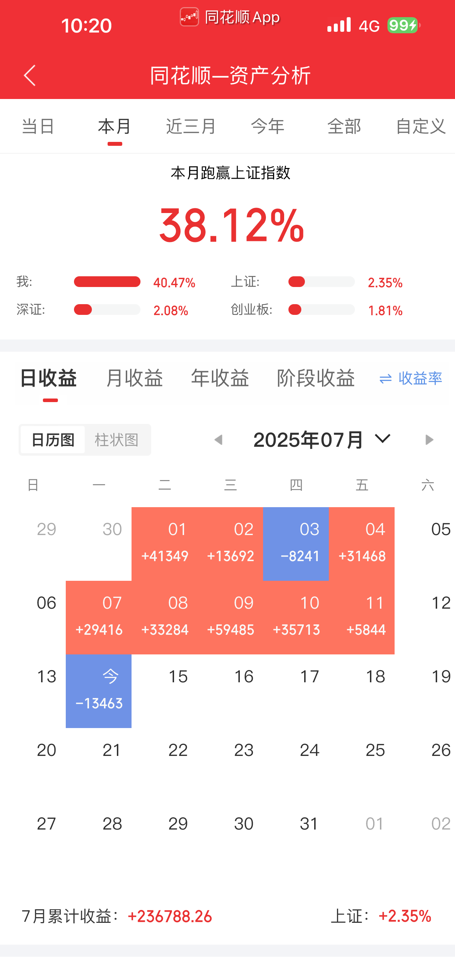Select July 08 cell +33284

(x=164, y=618)
